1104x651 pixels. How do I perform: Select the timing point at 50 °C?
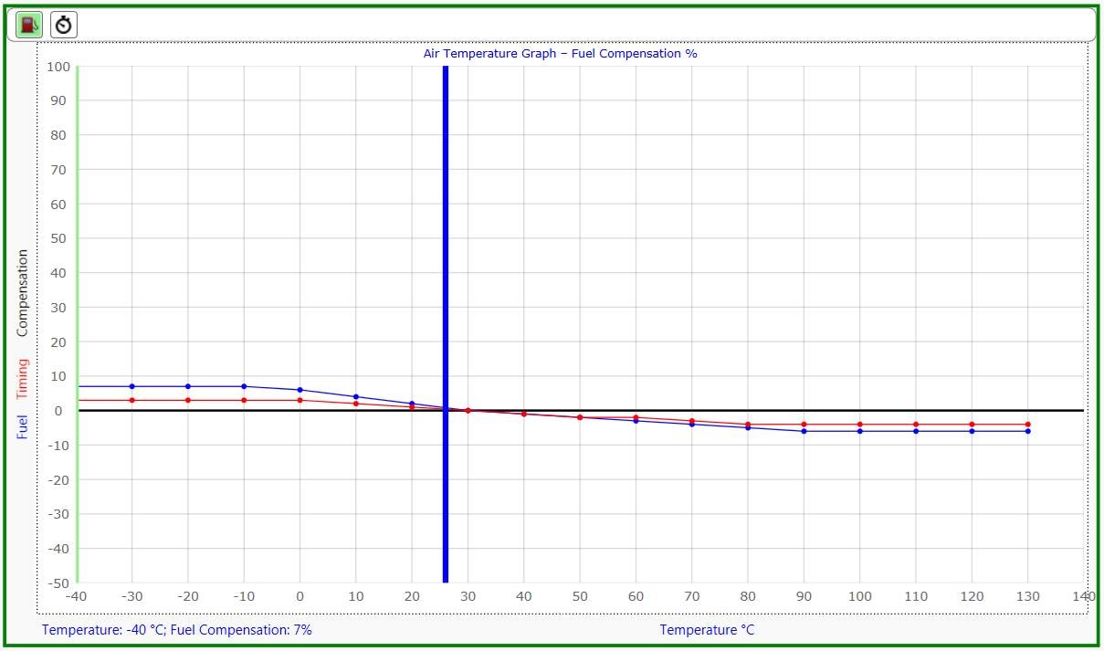point(579,417)
